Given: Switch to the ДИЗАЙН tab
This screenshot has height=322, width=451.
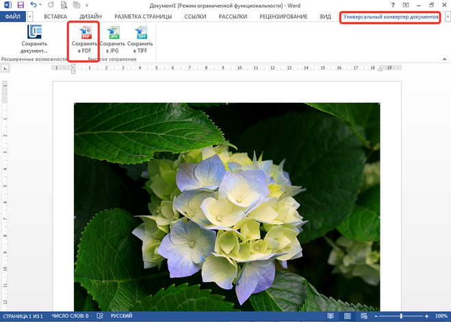Looking at the screenshot, I should pyautogui.click(x=90, y=16).
